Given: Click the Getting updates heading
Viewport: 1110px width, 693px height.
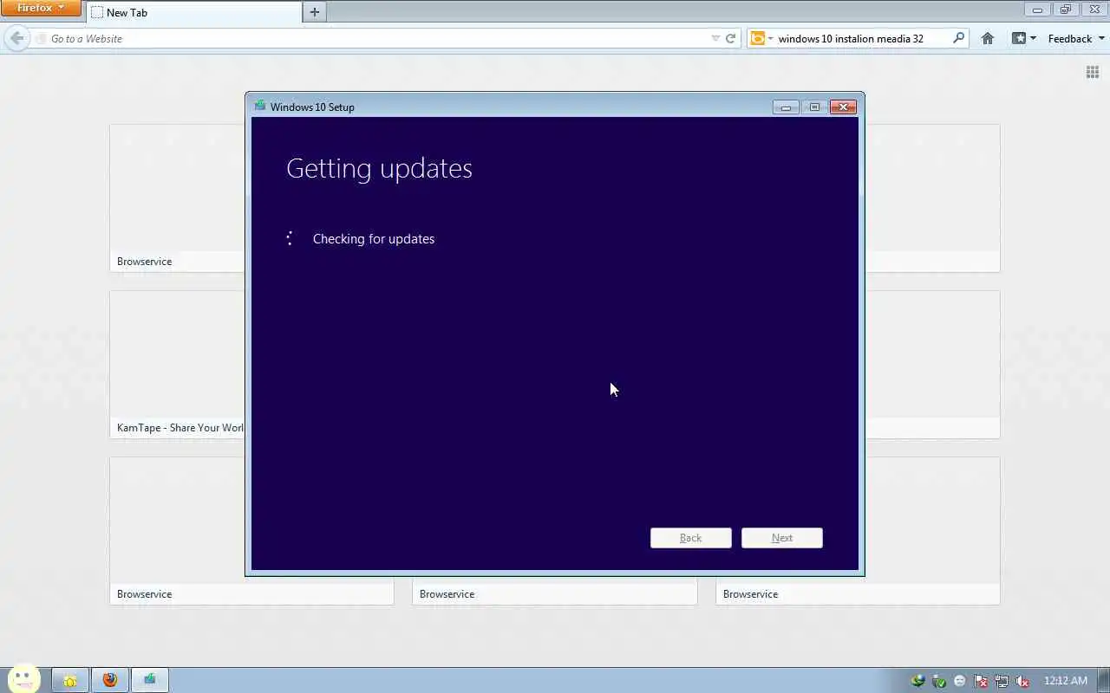Looking at the screenshot, I should point(379,168).
